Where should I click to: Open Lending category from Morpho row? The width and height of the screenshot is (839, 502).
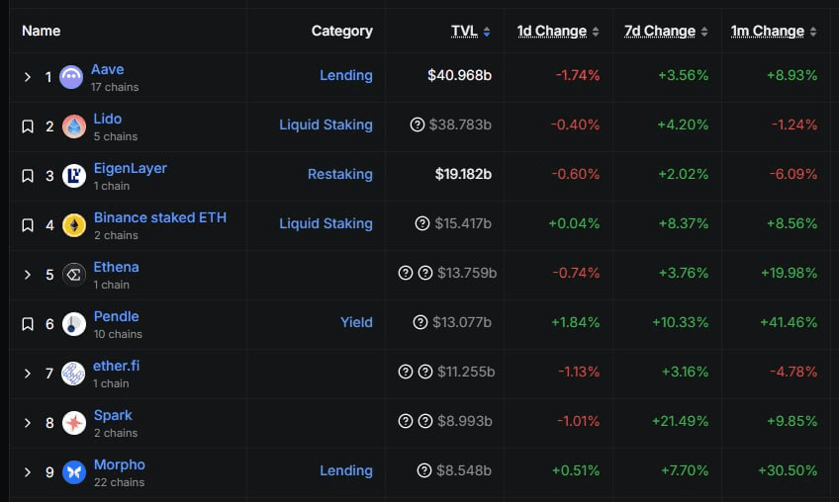tap(346, 470)
